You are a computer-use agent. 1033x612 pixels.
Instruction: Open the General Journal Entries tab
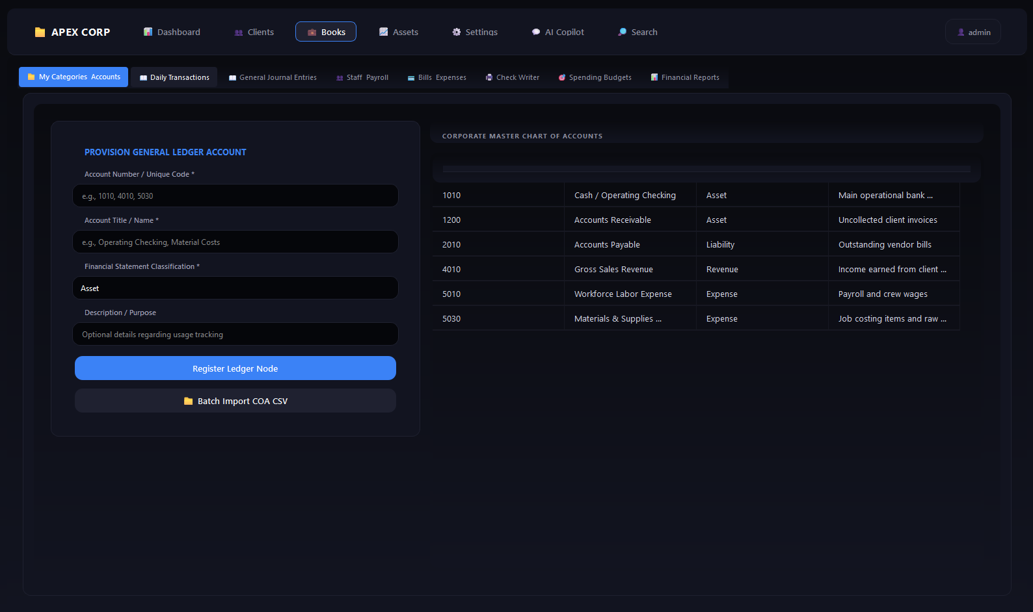(x=273, y=77)
